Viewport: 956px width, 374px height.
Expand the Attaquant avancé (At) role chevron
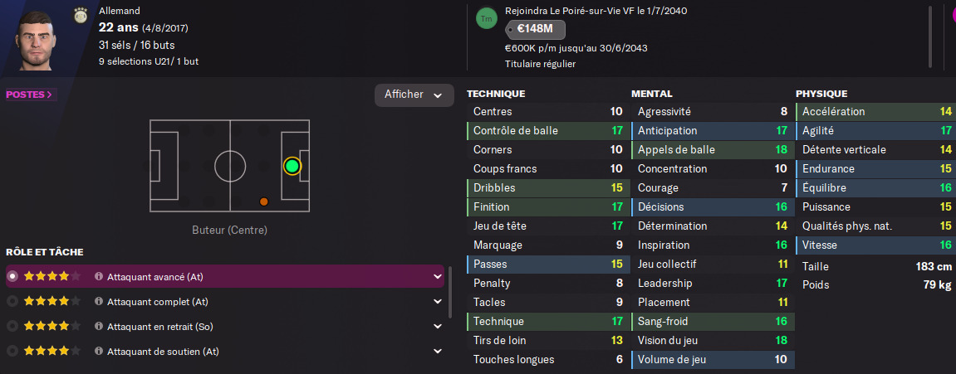pos(437,276)
